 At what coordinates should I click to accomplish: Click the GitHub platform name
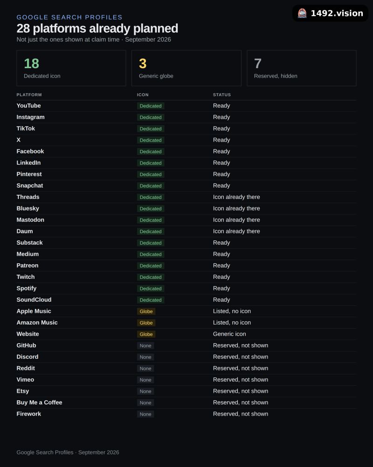26,346
